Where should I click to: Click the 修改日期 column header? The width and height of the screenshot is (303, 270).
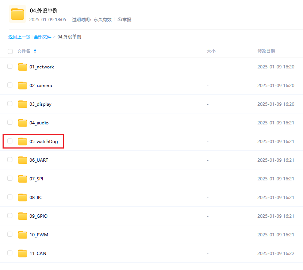tap(267, 51)
